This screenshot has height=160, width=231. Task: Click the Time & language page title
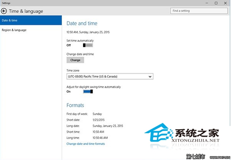point(26,11)
